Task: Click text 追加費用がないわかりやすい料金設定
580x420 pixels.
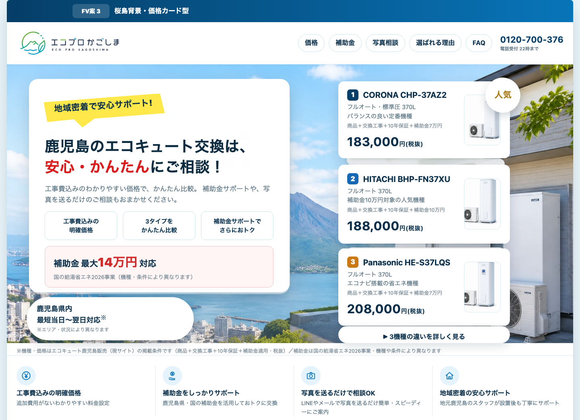Action: [x=63, y=403]
